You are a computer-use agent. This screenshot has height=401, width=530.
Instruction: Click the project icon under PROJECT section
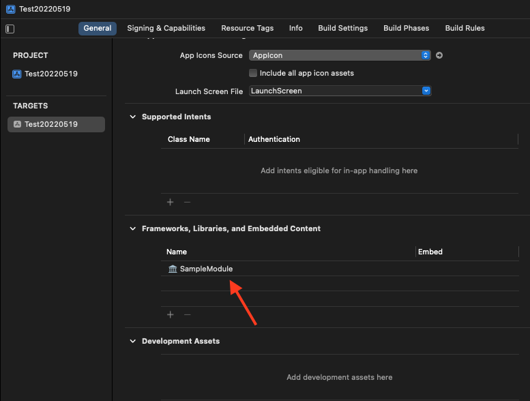(17, 74)
